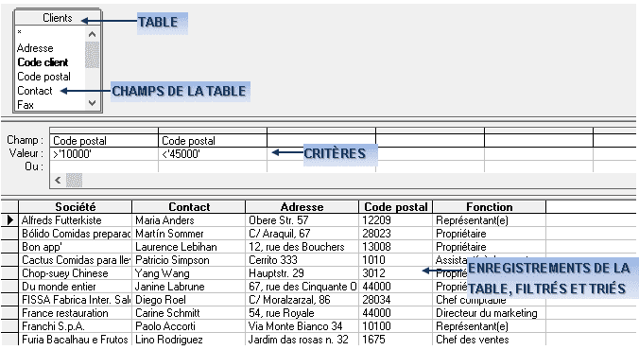Select the Code client field in Clients list

click(x=43, y=62)
